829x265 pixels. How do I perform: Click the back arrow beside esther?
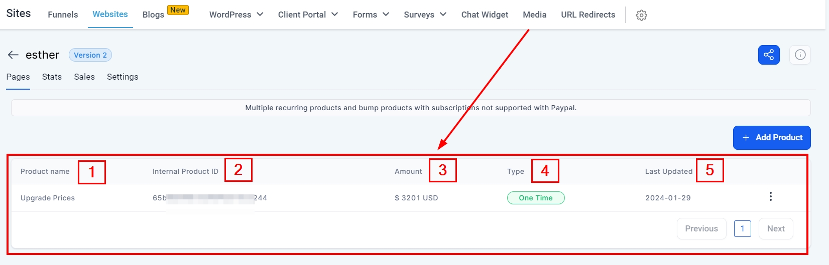click(x=13, y=55)
